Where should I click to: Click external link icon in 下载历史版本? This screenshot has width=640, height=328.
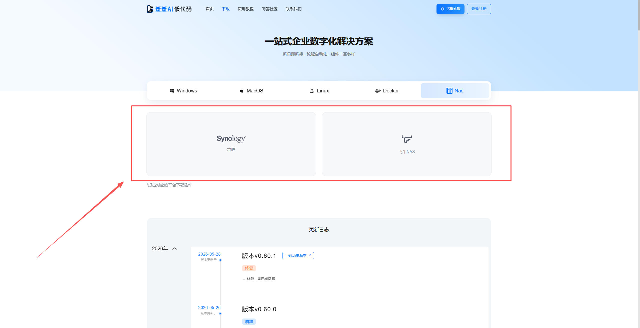pos(310,256)
